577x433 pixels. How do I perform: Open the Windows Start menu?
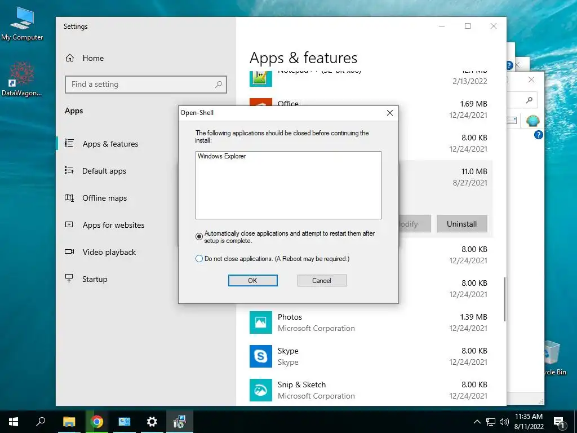(14, 422)
